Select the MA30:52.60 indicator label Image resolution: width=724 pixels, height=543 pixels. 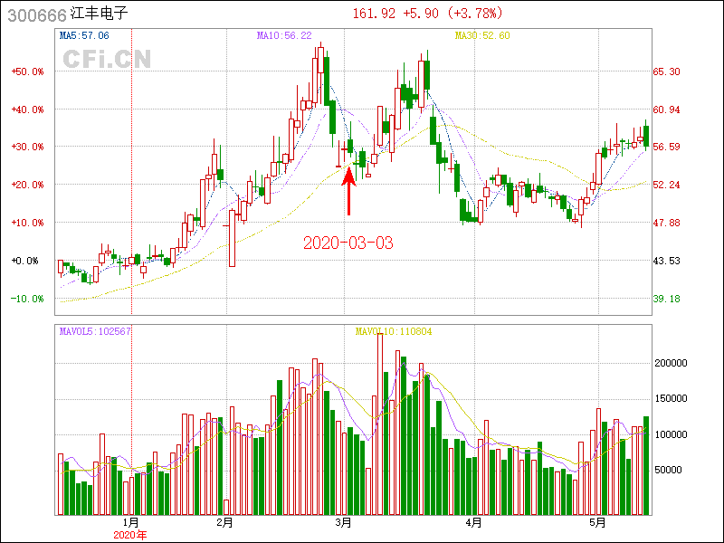[x=482, y=35]
